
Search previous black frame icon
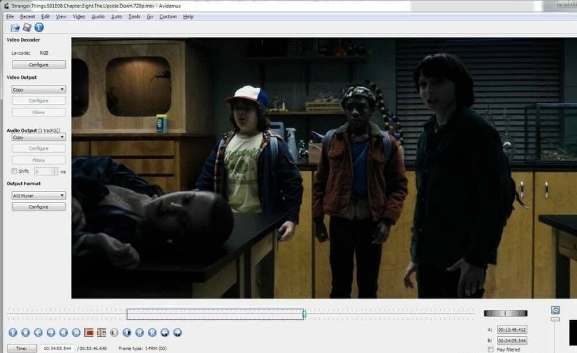tap(114, 332)
